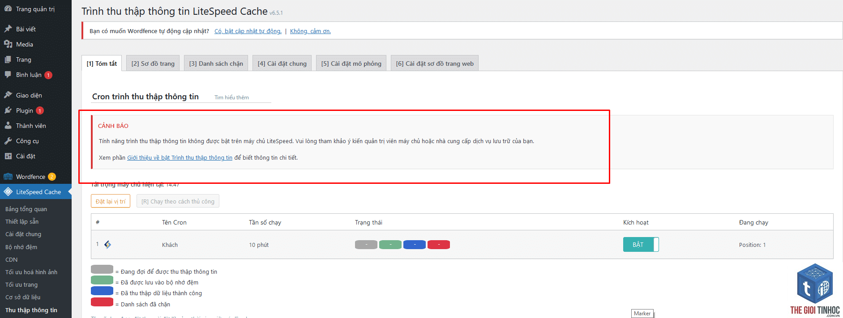This screenshot has height=318, width=843.
Task: Click the Cài đặt settings icon
Action: [8, 156]
